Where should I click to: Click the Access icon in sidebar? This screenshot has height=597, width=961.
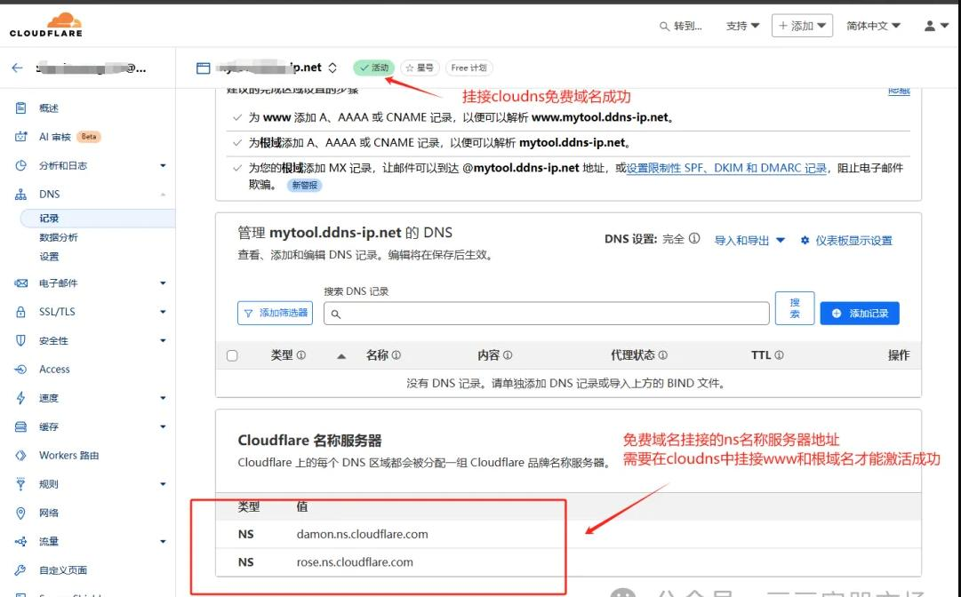pyautogui.click(x=20, y=370)
